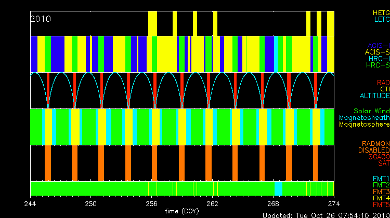The height and width of the screenshot is (218, 390).
Task: Select the ACIS-S legend label
Action: tap(377, 52)
